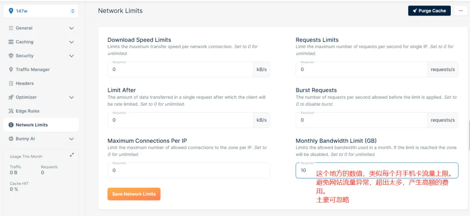Viewport: 470px width, 216px height.
Task: Click the Traffic Manager pin icon
Action: tap(11, 70)
